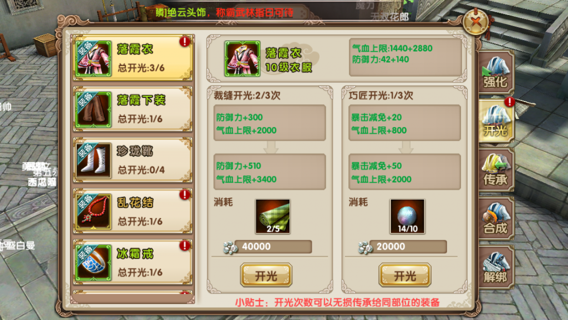The image size is (568, 320).
Task: Tap the green cloth material icon
Action: point(273,216)
